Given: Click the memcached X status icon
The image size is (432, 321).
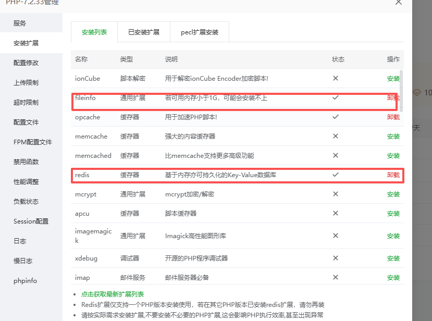Looking at the screenshot, I should [335, 155].
